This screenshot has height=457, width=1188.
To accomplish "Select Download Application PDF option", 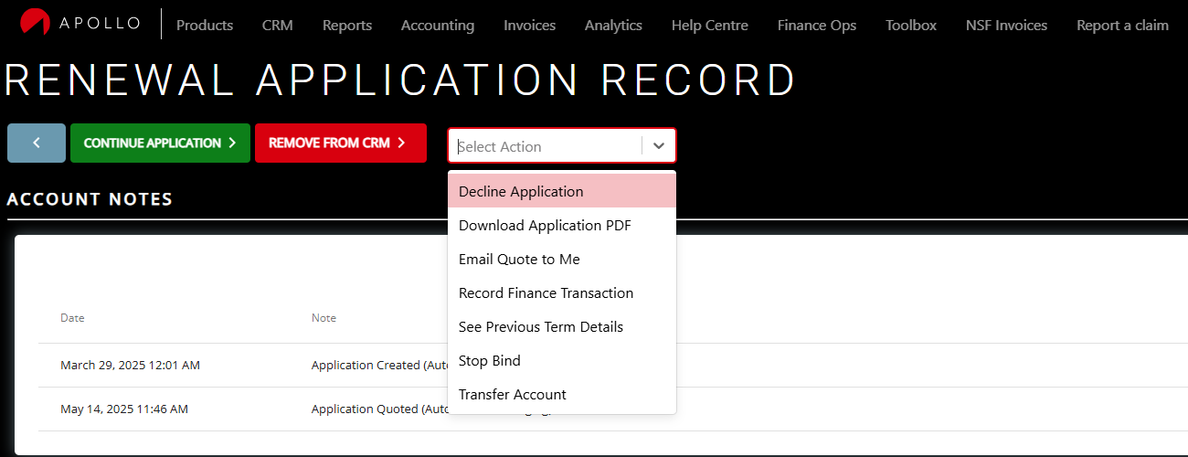I will pyautogui.click(x=545, y=226).
